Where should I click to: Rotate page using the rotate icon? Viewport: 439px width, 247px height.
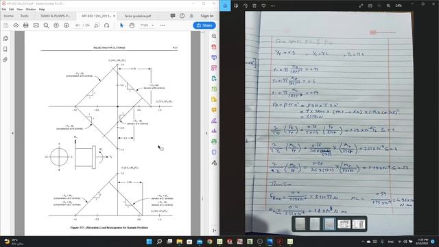tap(106, 25)
